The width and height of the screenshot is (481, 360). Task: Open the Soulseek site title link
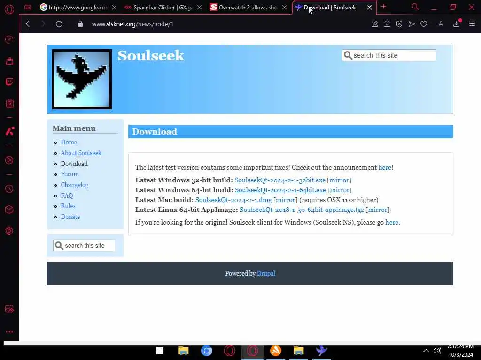[x=151, y=56]
